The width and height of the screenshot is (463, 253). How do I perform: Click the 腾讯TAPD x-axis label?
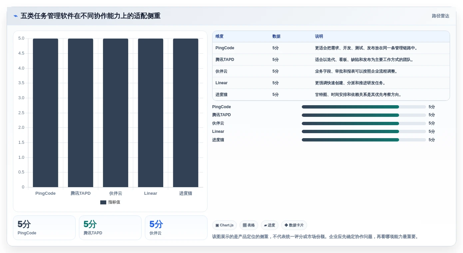pos(81,193)
